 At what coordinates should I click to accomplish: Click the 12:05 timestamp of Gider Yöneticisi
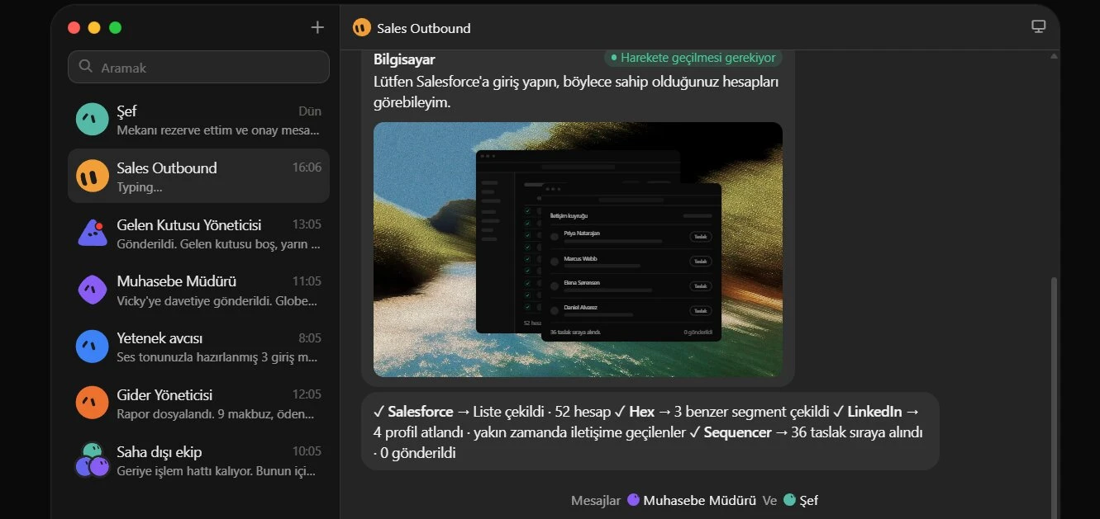click(x=307, y=394)
